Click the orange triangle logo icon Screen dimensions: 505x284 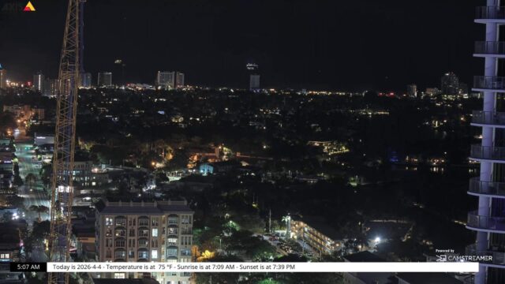[x=29, y=6]
